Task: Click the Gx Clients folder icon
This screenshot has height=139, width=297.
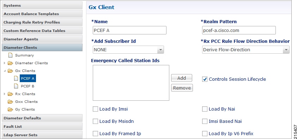Action: tap(11, 71)
